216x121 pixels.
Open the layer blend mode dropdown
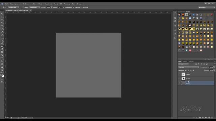click(188, 67)
